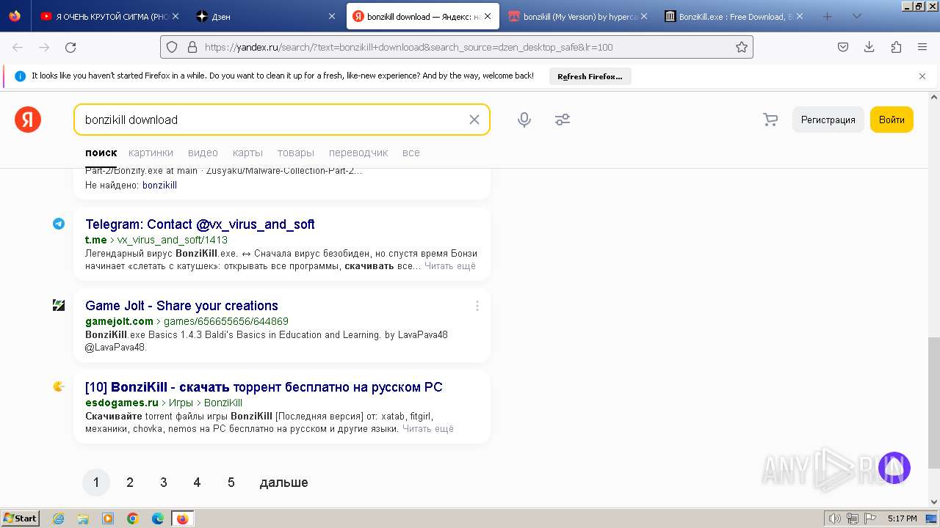The image size is (940, 528).
Task: Select the поиск search category
Action: click(x=101, y=153)
